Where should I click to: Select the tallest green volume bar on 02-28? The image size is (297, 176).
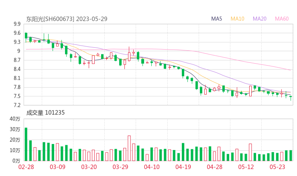tap(26, 144)
